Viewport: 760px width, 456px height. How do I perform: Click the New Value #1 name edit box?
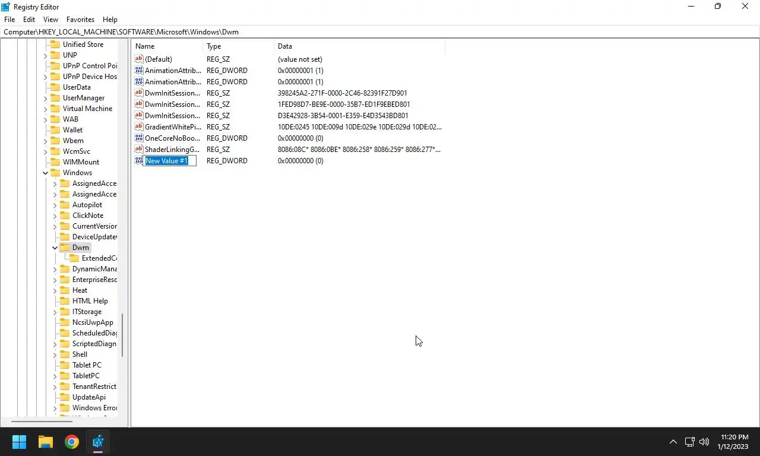pos(170,161)
